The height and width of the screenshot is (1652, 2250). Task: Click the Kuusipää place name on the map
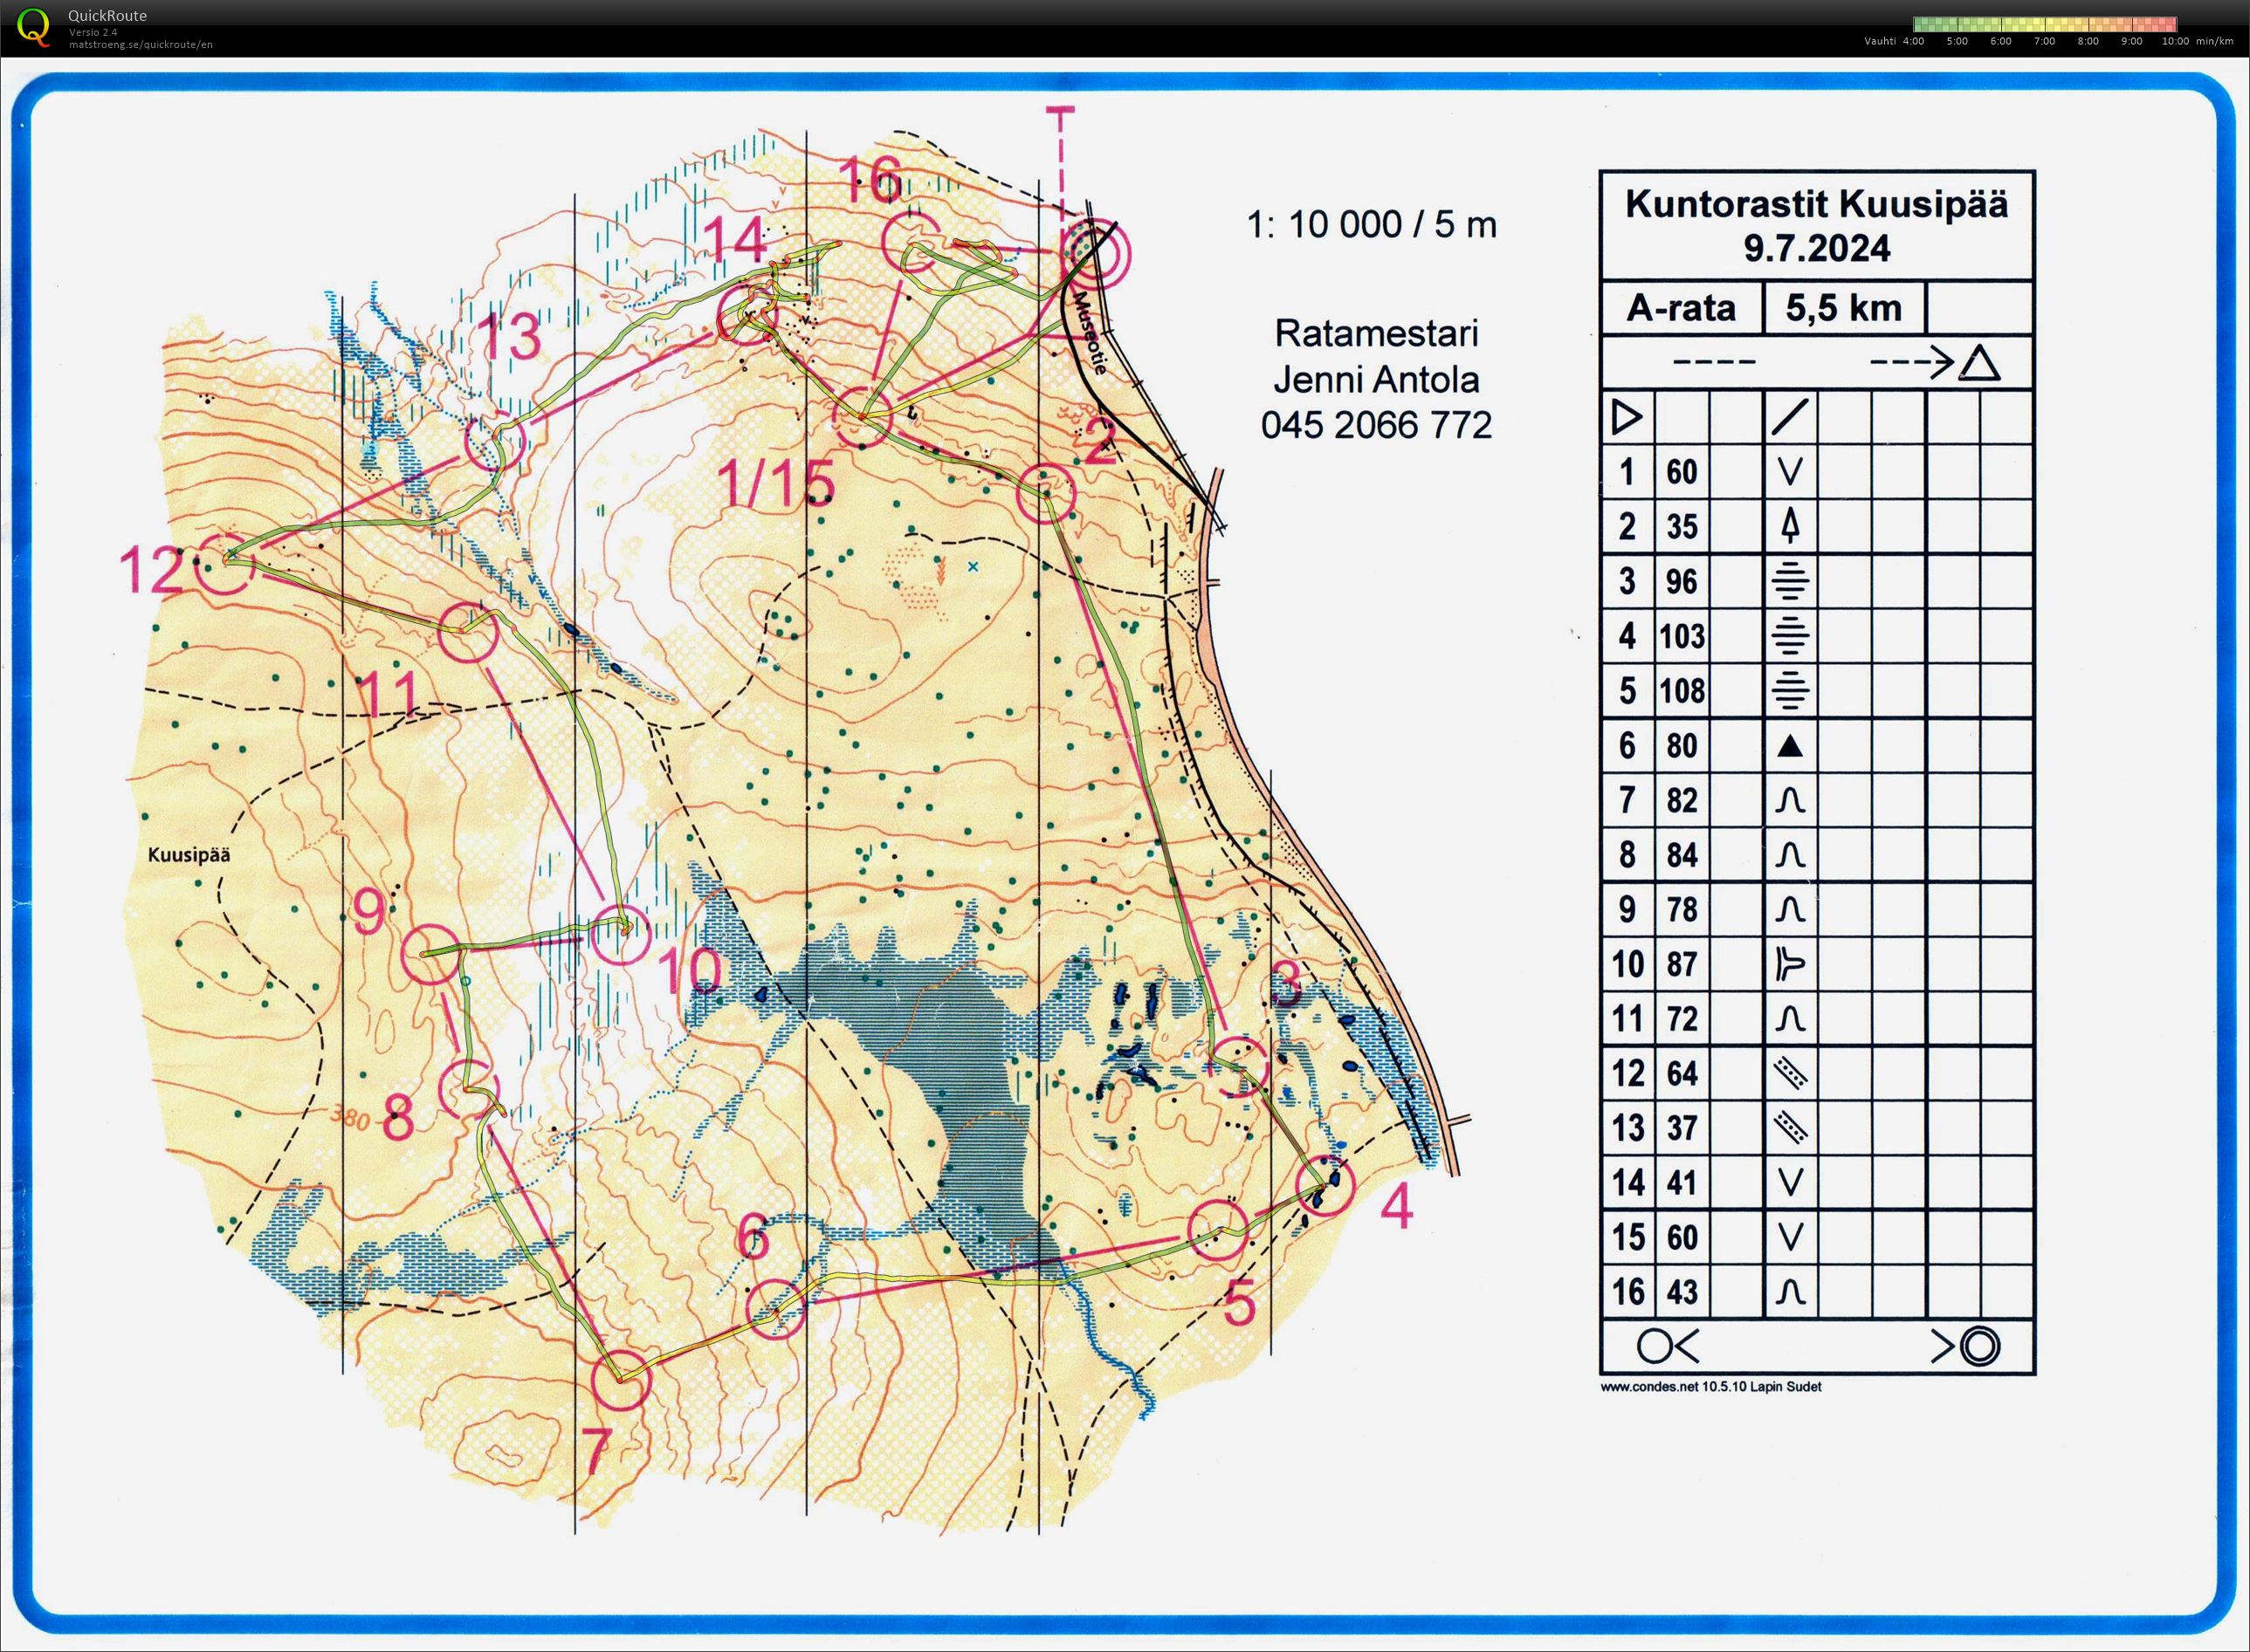pos(189,854)
